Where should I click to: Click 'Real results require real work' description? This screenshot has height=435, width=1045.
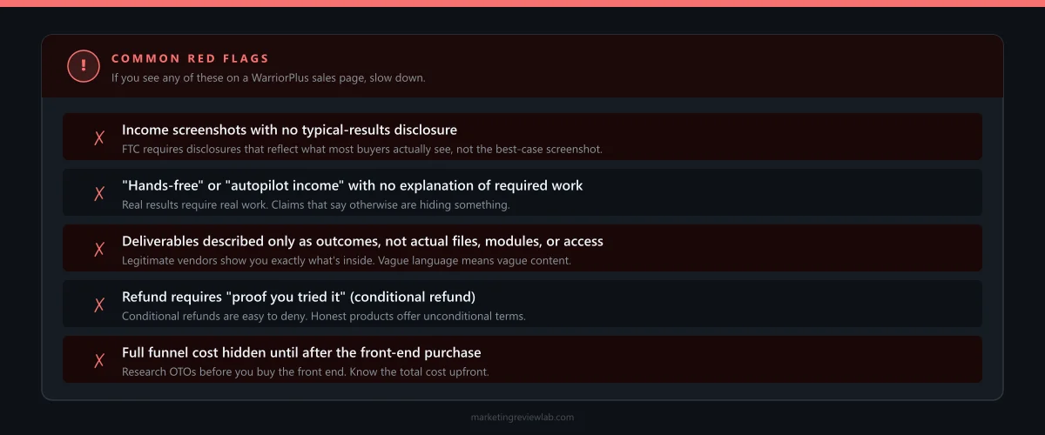tap(315, 204)
